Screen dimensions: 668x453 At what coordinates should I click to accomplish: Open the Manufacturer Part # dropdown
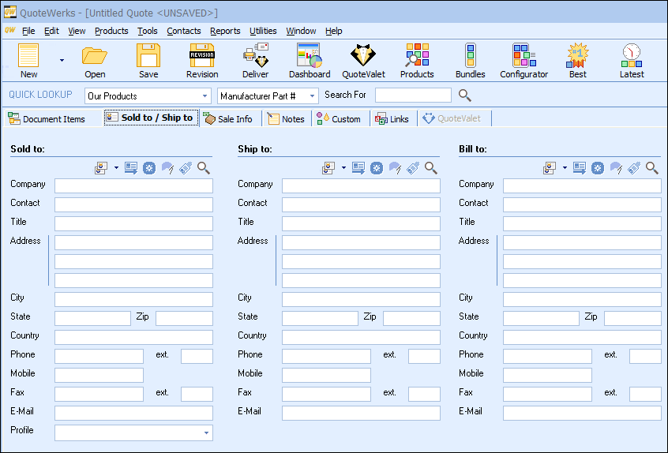coord(312,96)
